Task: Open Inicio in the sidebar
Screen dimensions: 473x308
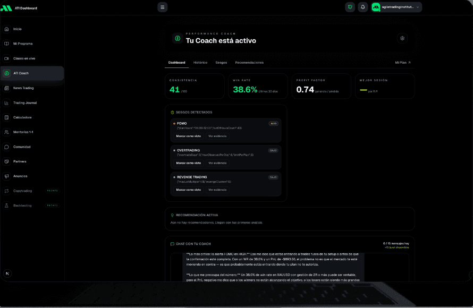Action: click(32, 29)
